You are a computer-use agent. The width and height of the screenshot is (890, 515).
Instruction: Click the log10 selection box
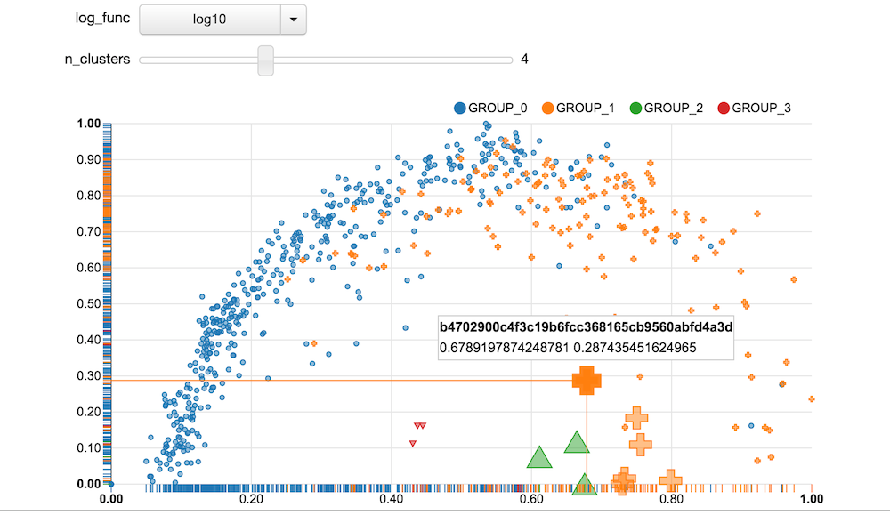click(x=210, y=18)
